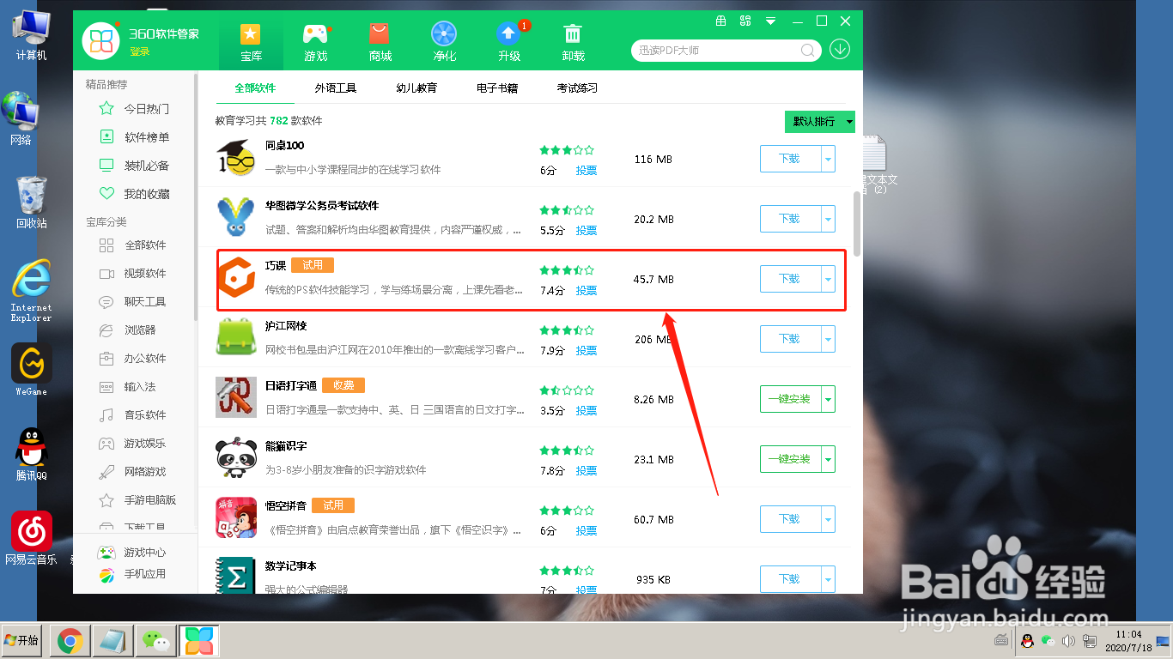Click the software list vertical scrollbar
This screenshot has width=1173, height=659.
(857, 223)
